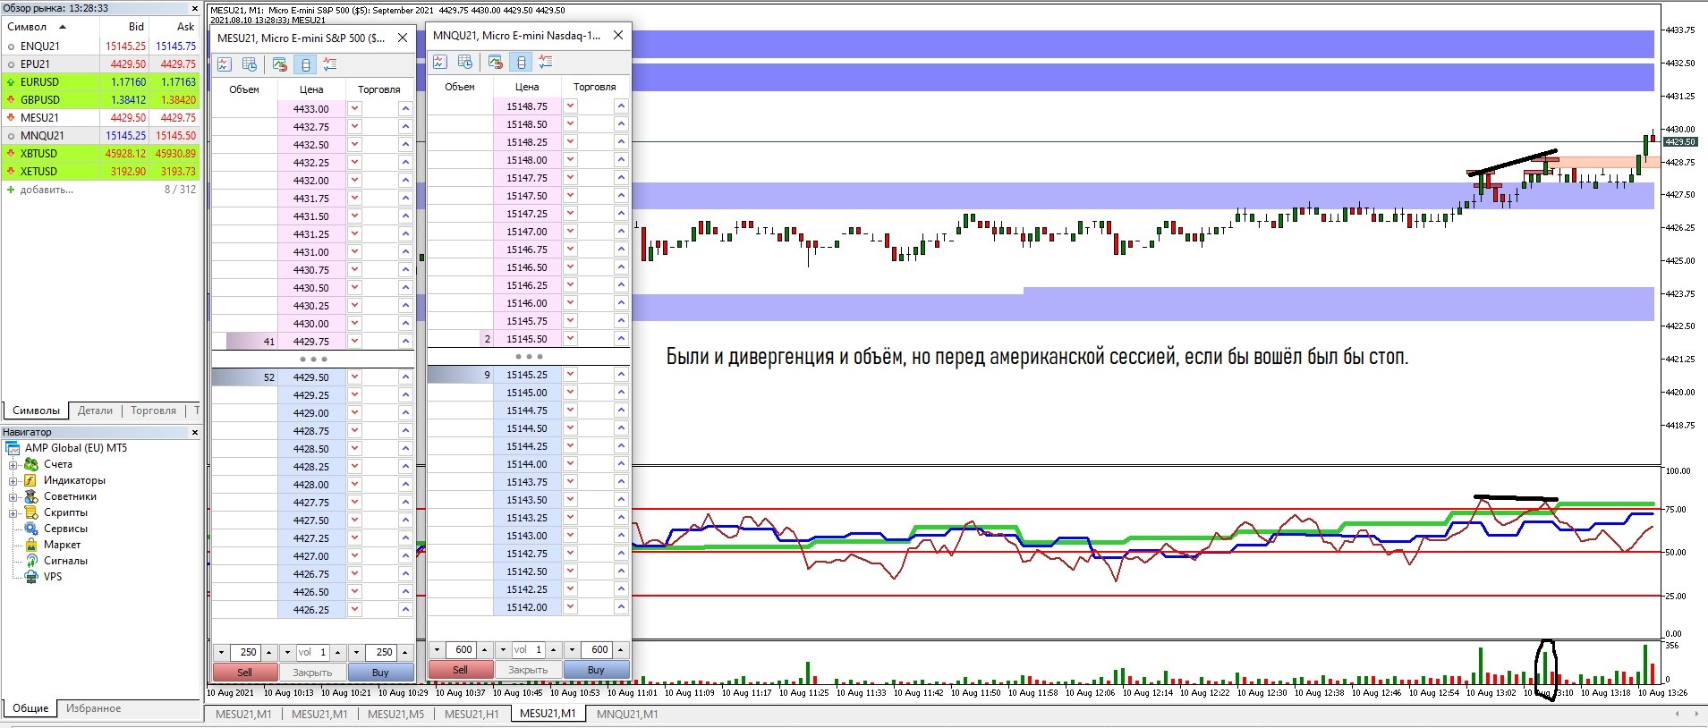Viewport: 1708px width, 728px height.
Task: Click the Советники advisors icon in Navigator
Action: (x=31, y=496)
